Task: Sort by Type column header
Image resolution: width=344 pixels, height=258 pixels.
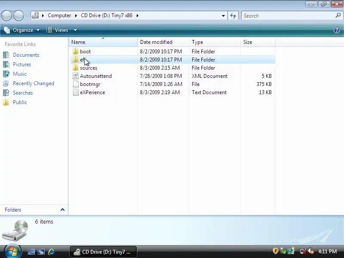Action: (x=215, y=42)
